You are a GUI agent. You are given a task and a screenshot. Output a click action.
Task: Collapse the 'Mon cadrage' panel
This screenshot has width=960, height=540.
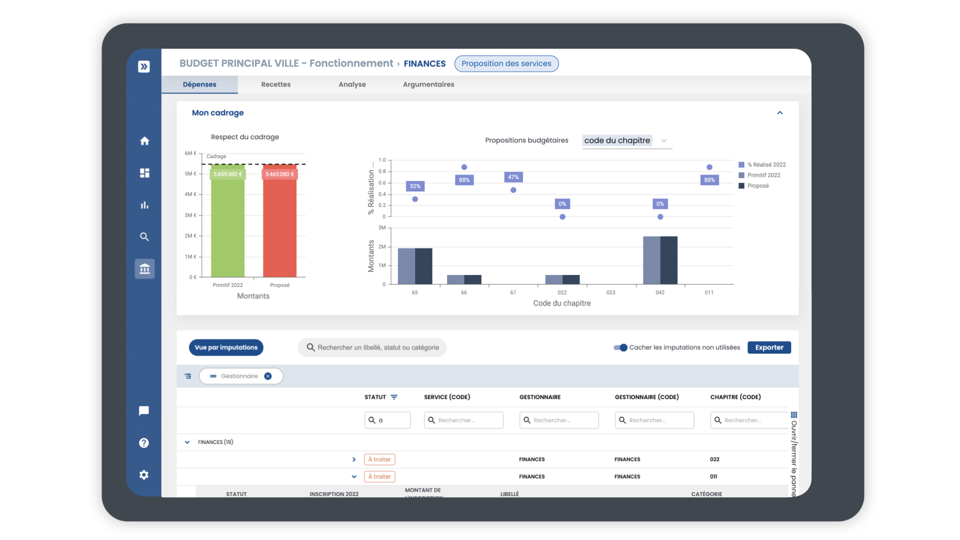click(x=780, y=113)
